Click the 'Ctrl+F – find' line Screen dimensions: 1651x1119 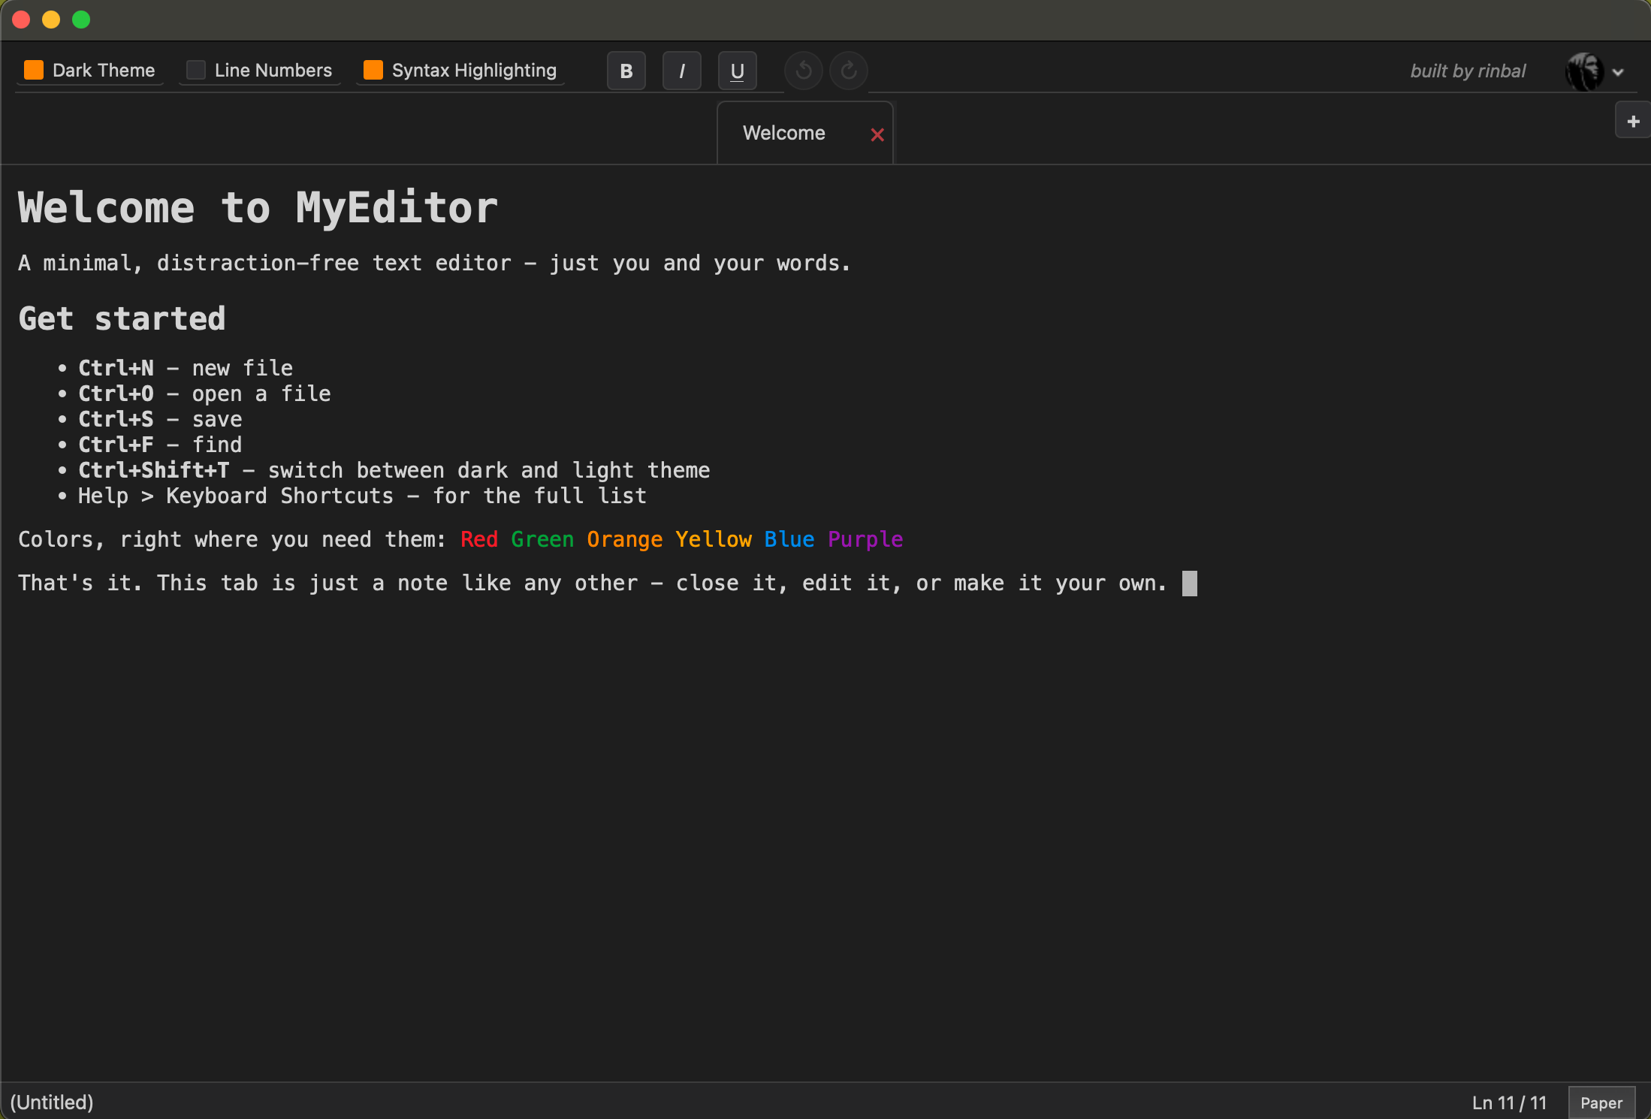160,445
